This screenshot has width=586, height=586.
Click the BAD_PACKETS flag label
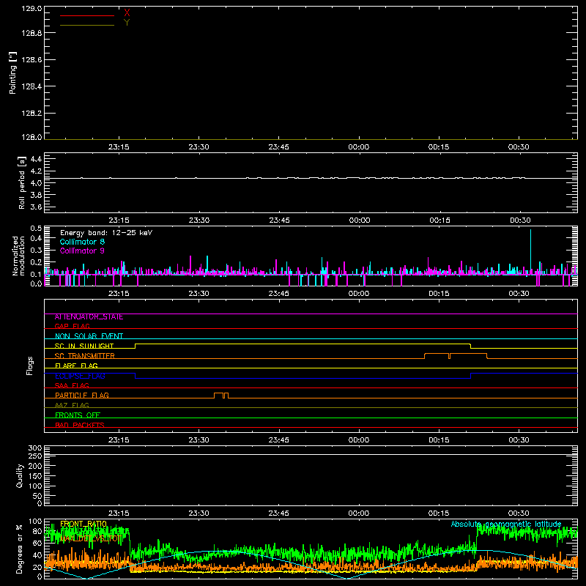80,425
